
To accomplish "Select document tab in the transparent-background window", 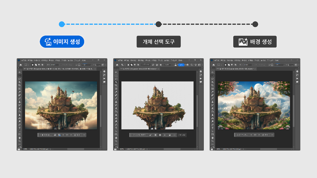I will coord(140,69).
